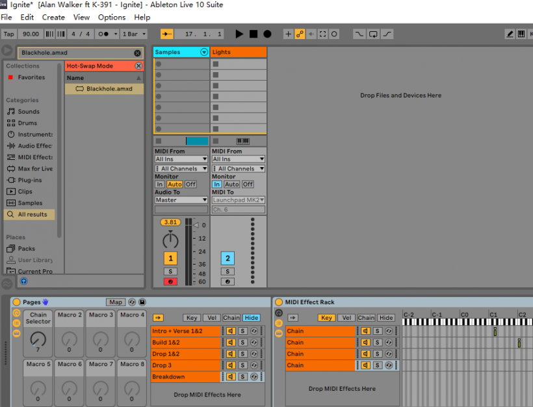Screen dimensions: 533x407
Task: Activate Draw Mode pencil icon
Action: tap(510, 34)
